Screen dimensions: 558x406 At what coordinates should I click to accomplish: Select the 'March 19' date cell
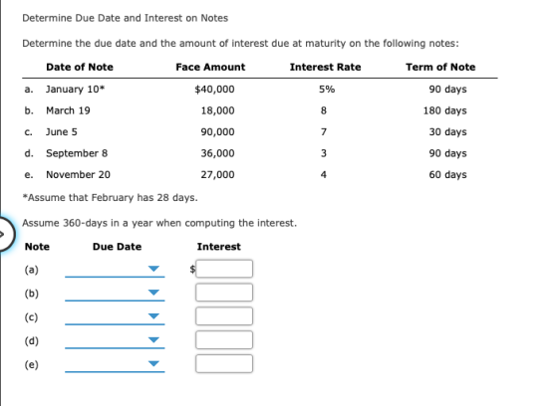[68, 110]
